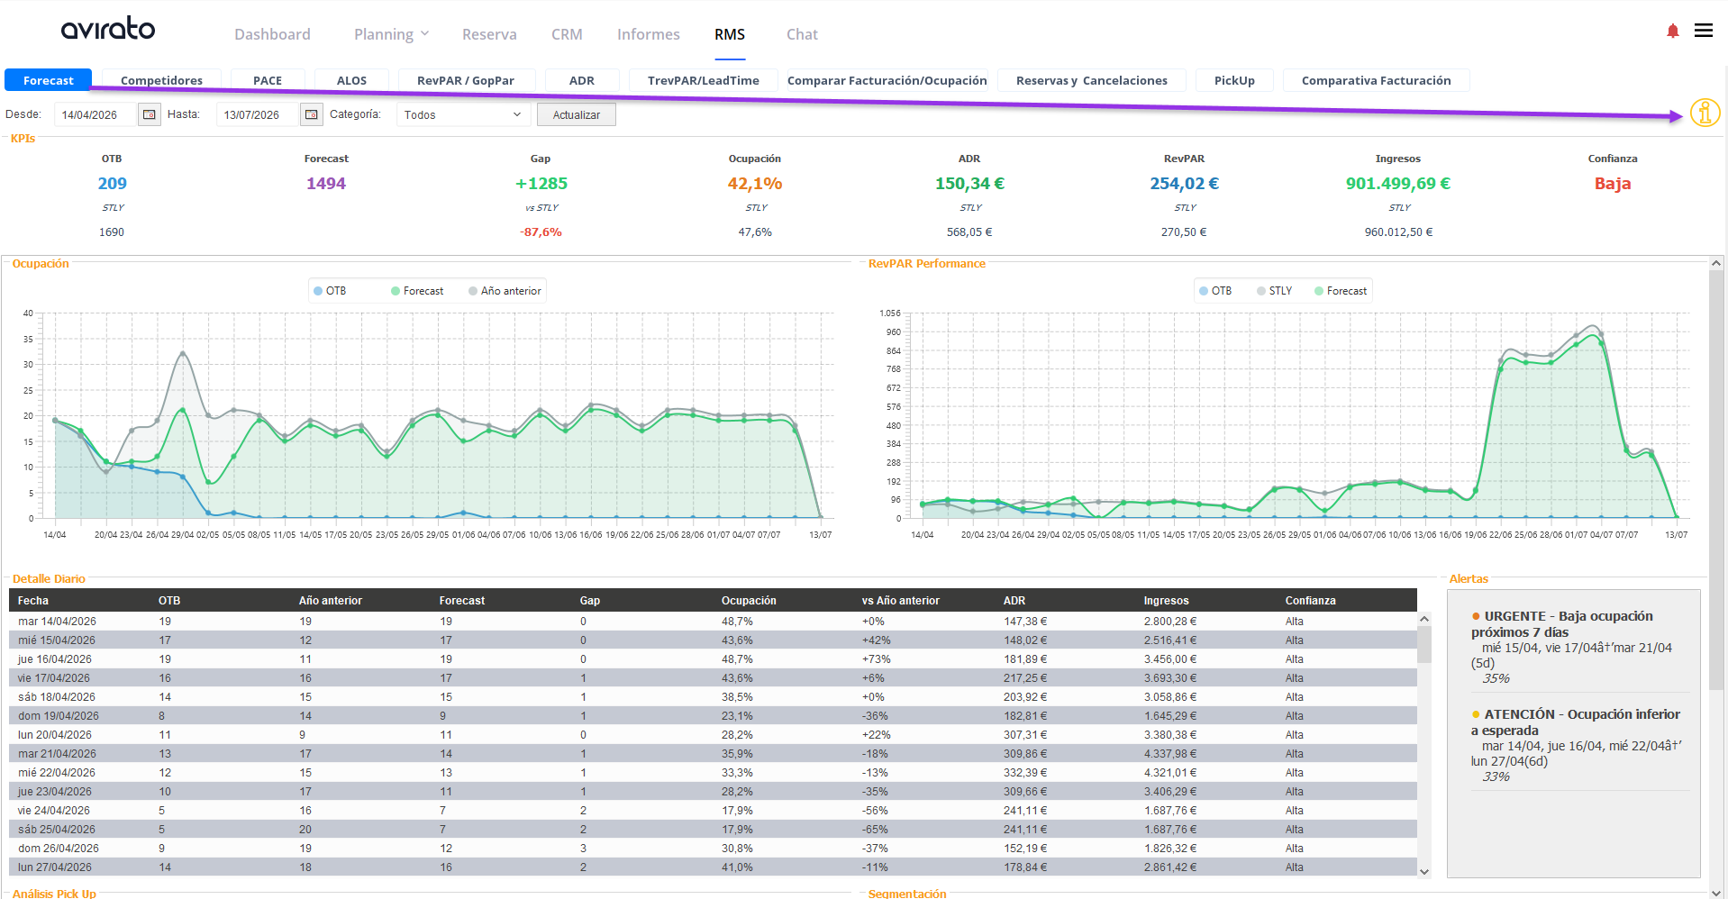The width and height of the screenshot is (1728, 899).
Task: Toggle OTB series in Ocupación legend
Action: click(x=330, y=291)
